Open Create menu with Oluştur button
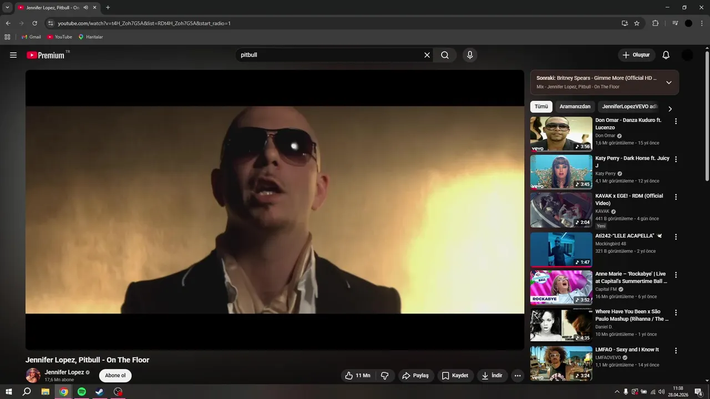This screenshot has width=710, height=399. [x=636, y=55]
